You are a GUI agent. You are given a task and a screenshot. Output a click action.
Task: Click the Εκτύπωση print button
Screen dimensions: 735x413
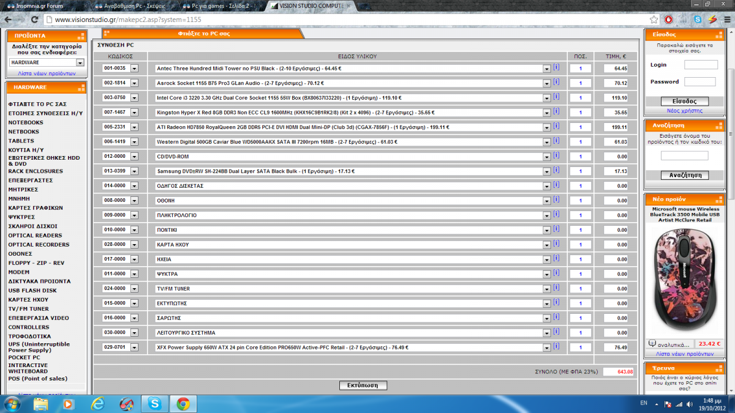363,385
